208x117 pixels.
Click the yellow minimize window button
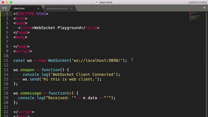coord(7,2)
